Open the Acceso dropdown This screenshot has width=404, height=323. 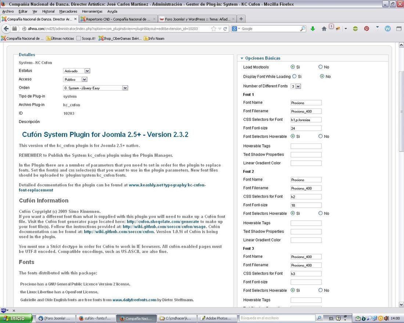click(x=75, y=79)
